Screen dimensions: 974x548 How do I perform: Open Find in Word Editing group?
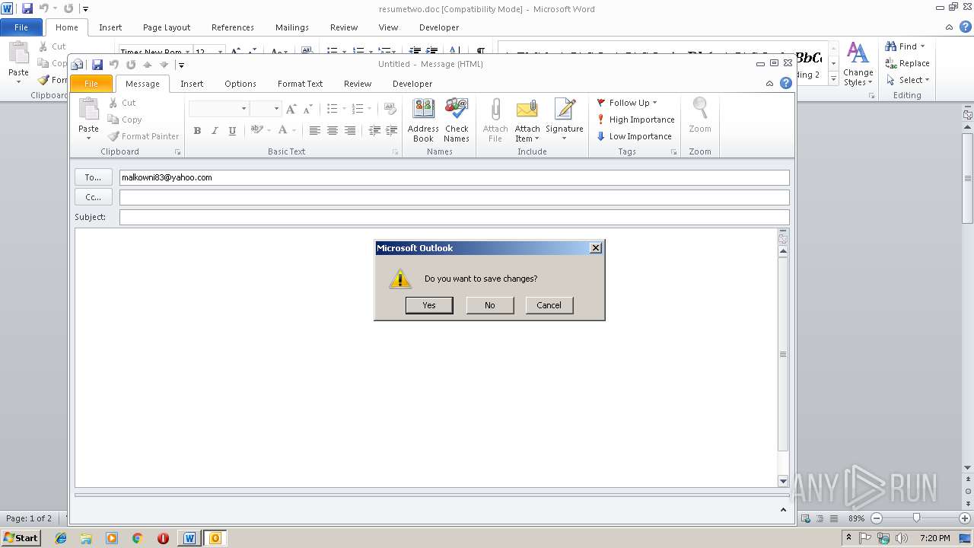point(906,46)
